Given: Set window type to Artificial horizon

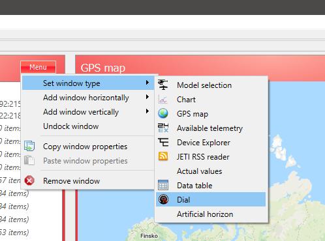Looking at the screenshot, I should pos(211,214).
